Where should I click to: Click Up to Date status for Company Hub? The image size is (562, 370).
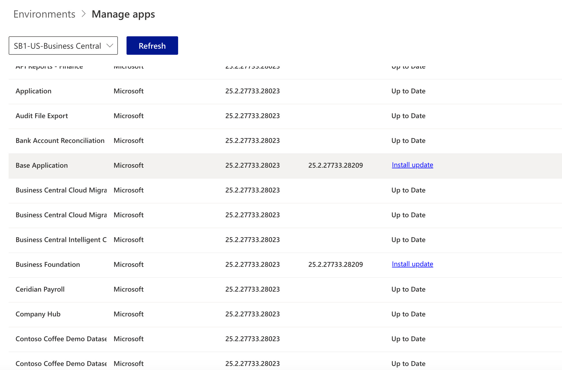408,314
